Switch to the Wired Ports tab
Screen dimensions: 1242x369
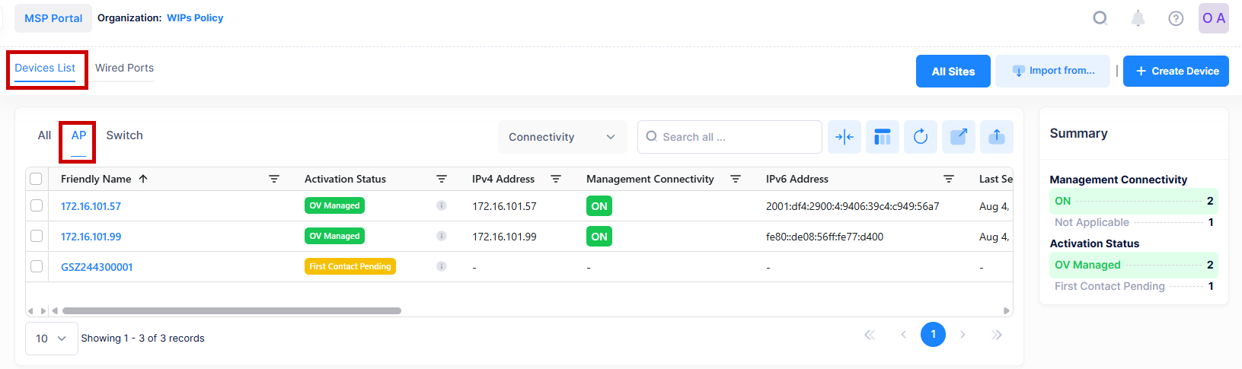pyautogui.click(x=124, y=68)
